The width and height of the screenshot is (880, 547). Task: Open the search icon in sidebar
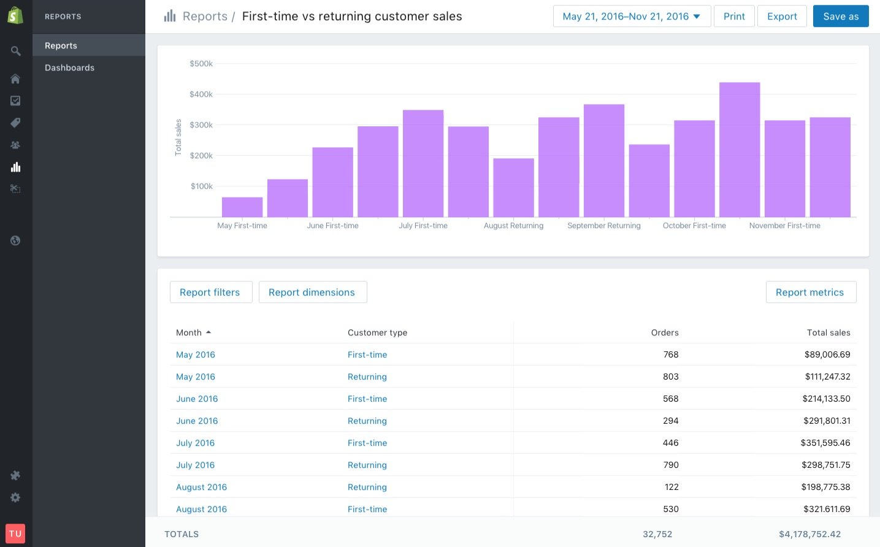(x=15, y=51)
